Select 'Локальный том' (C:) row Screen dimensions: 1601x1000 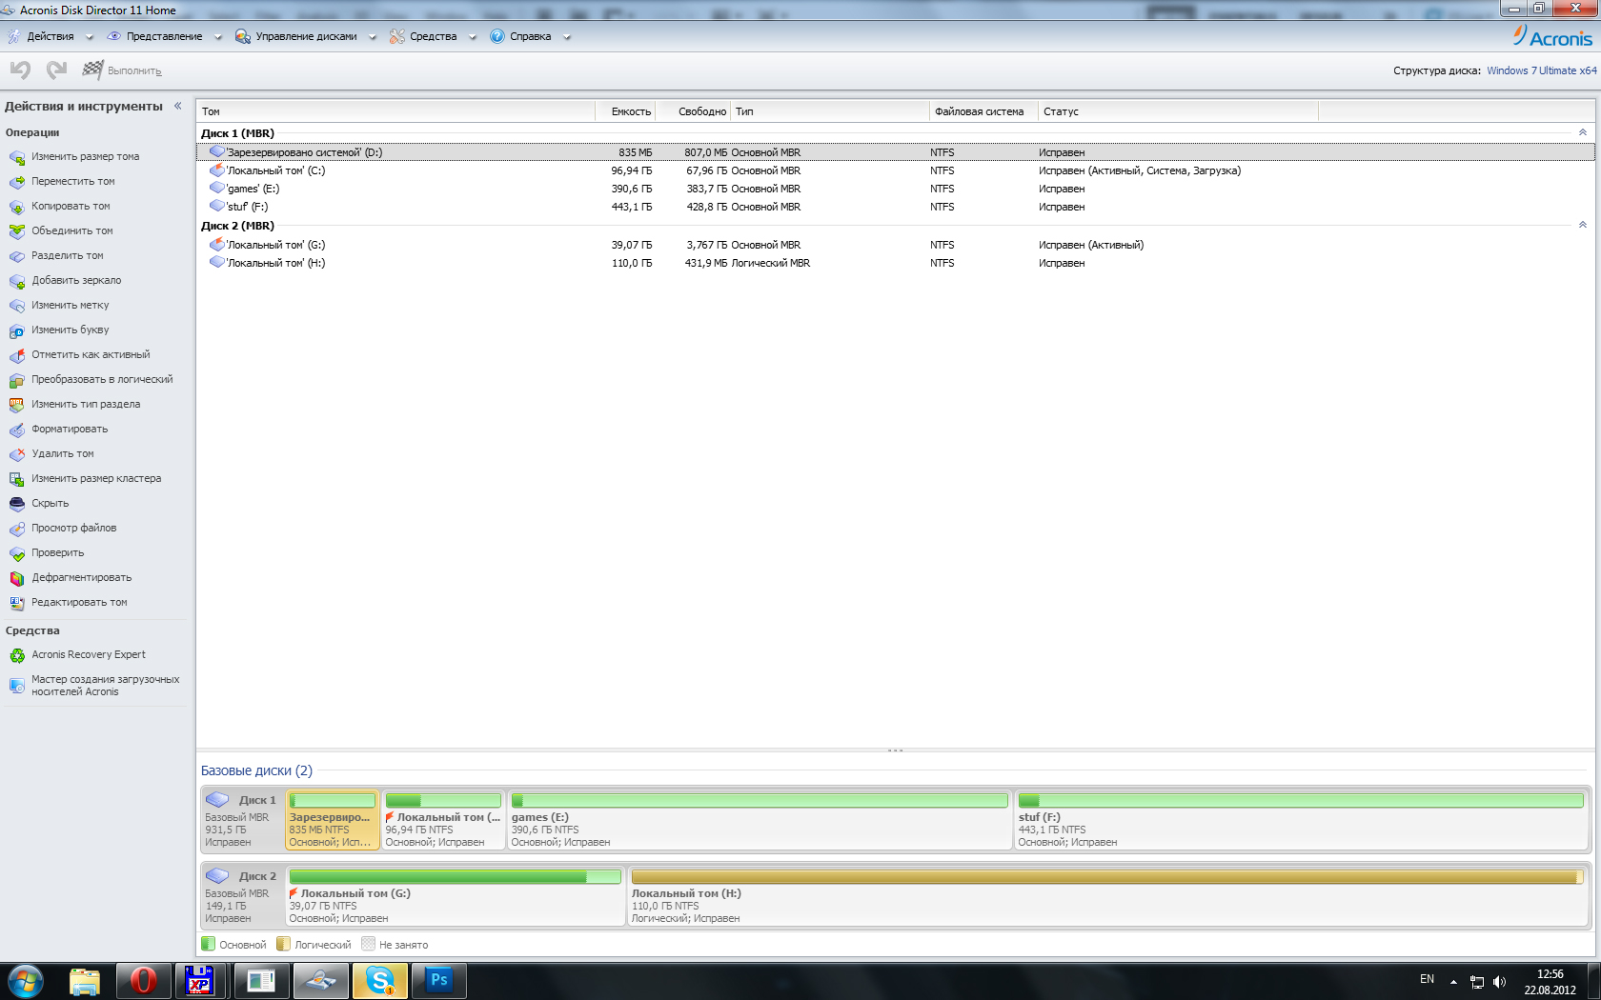pos(895,170)
